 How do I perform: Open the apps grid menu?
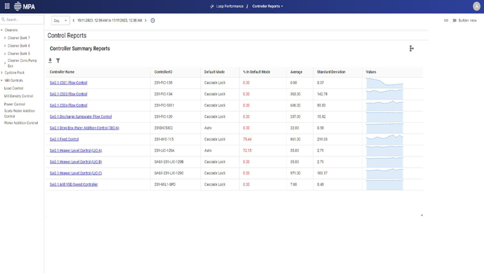pos(7,6)
